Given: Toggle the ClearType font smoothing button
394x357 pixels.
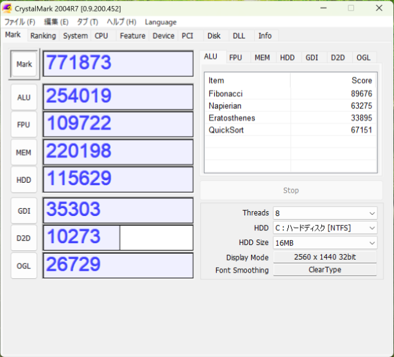Looking at the screenshot, I should (x=324, y=270).
